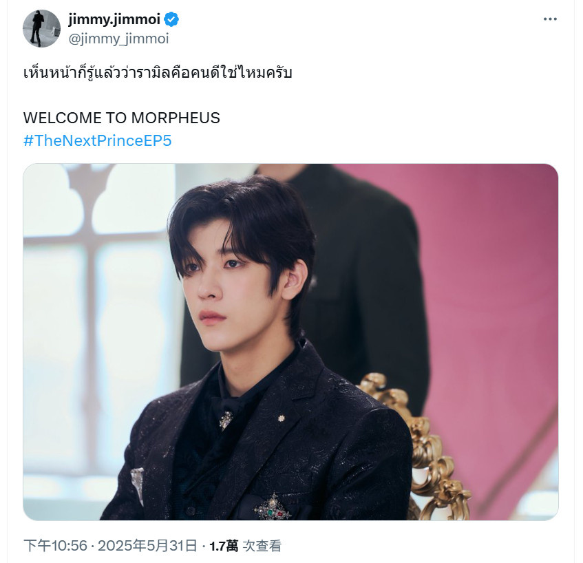Click the 次查看 views label

[x=262, y=546]
